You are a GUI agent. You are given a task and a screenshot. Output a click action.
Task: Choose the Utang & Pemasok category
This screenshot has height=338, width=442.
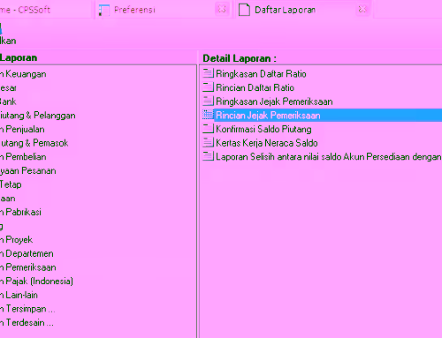(x=34, y=143)
